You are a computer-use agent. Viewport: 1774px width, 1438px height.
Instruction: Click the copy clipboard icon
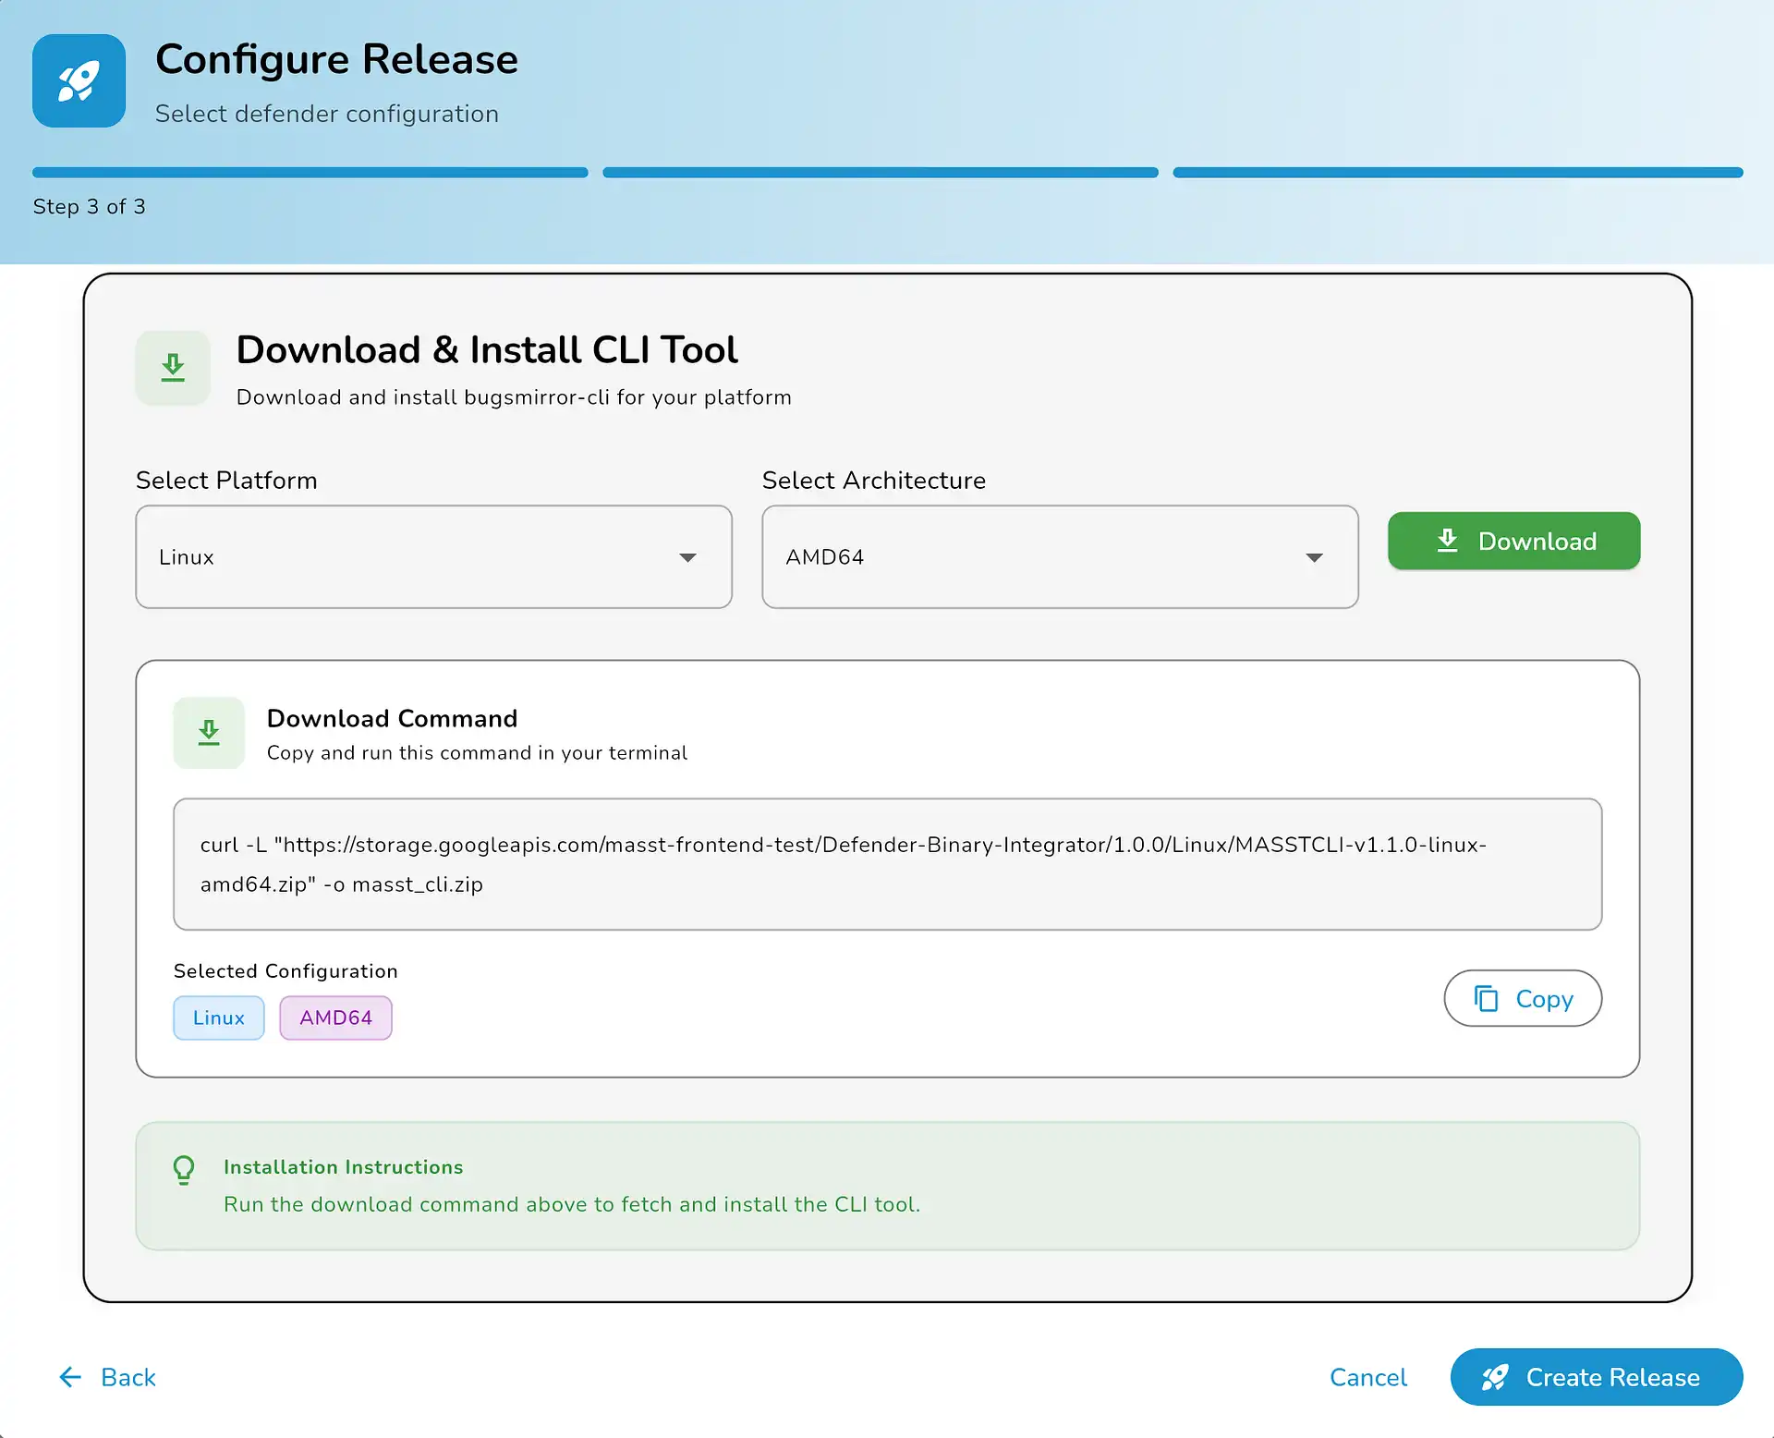pos(1486,999)
